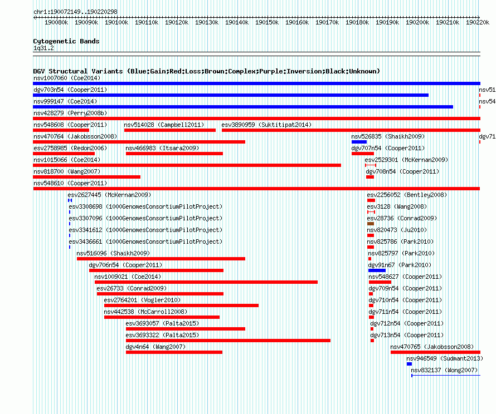Screen dimensions: 496x414
Task: Click nsv825786 (Park2010) label
Action: [400, 241]
